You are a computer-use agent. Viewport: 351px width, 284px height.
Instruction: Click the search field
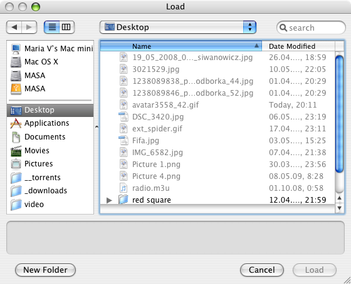(x=311, y=28)
